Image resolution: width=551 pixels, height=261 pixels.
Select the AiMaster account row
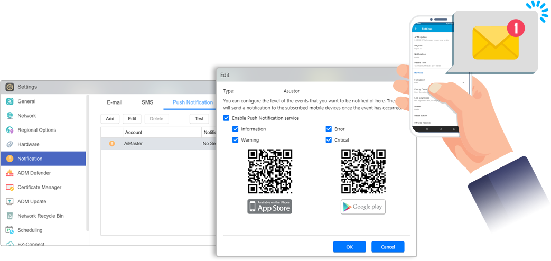click(158, 143)
